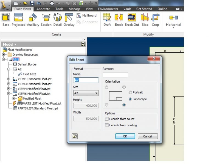The width and height of the screenshot is (211, 164).
Task: Open the Get Started tab
Action: point(144,9)
